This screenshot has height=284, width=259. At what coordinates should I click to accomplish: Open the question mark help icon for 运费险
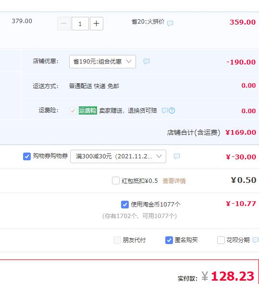(x=172, y=111)
